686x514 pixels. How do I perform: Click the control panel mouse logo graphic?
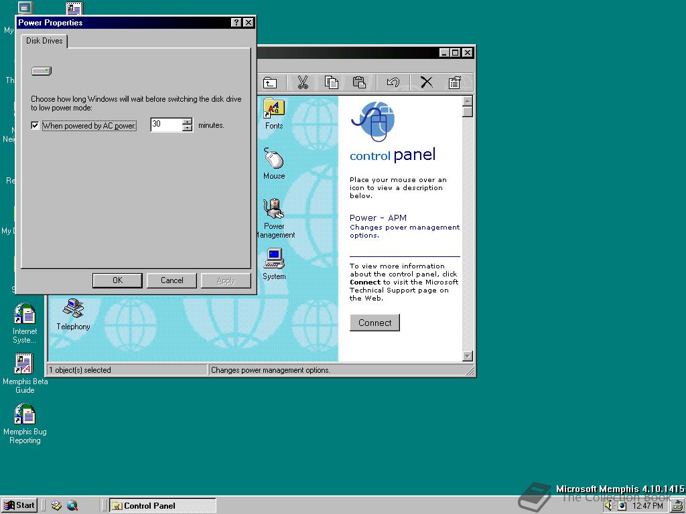[373, 122]
